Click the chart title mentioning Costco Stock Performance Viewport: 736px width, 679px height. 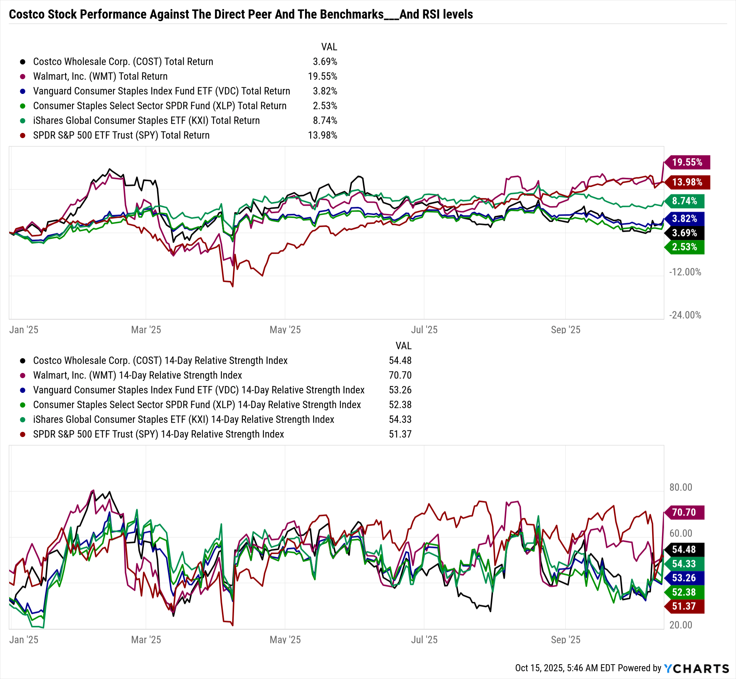pyautogui.click(x=241, y=14)
